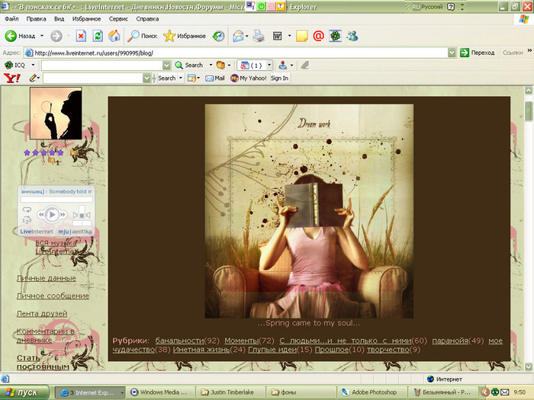Toggle repeat in the music player
The height and width of the screenshot is (400, 534).
[27, 210]
